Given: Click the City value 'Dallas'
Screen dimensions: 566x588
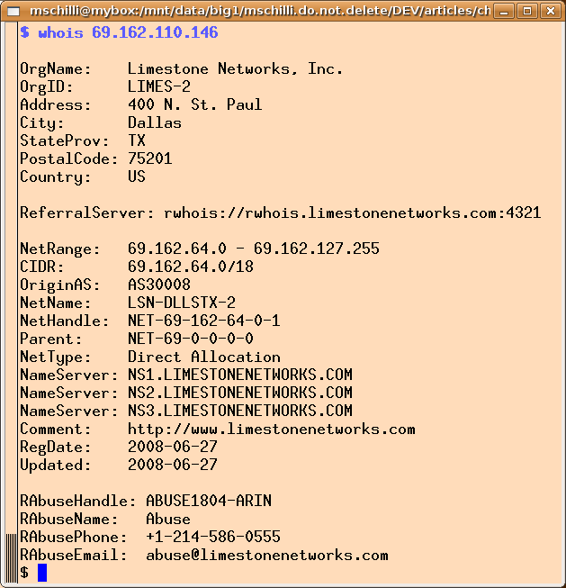Looking at the screenshot, I should tap(155, 122).
